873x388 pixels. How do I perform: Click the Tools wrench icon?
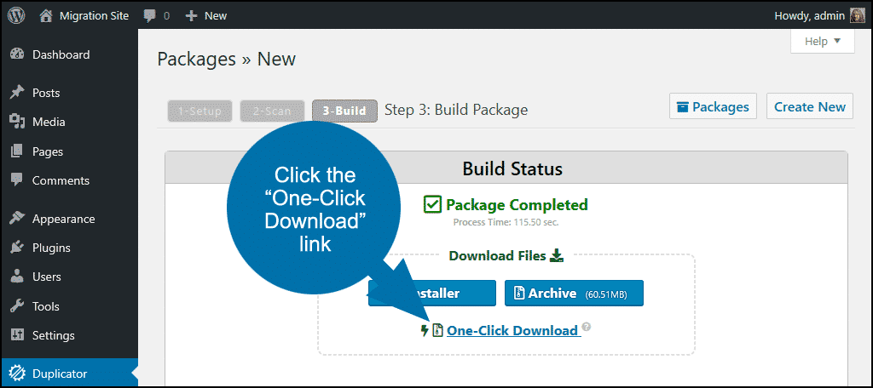17,306
